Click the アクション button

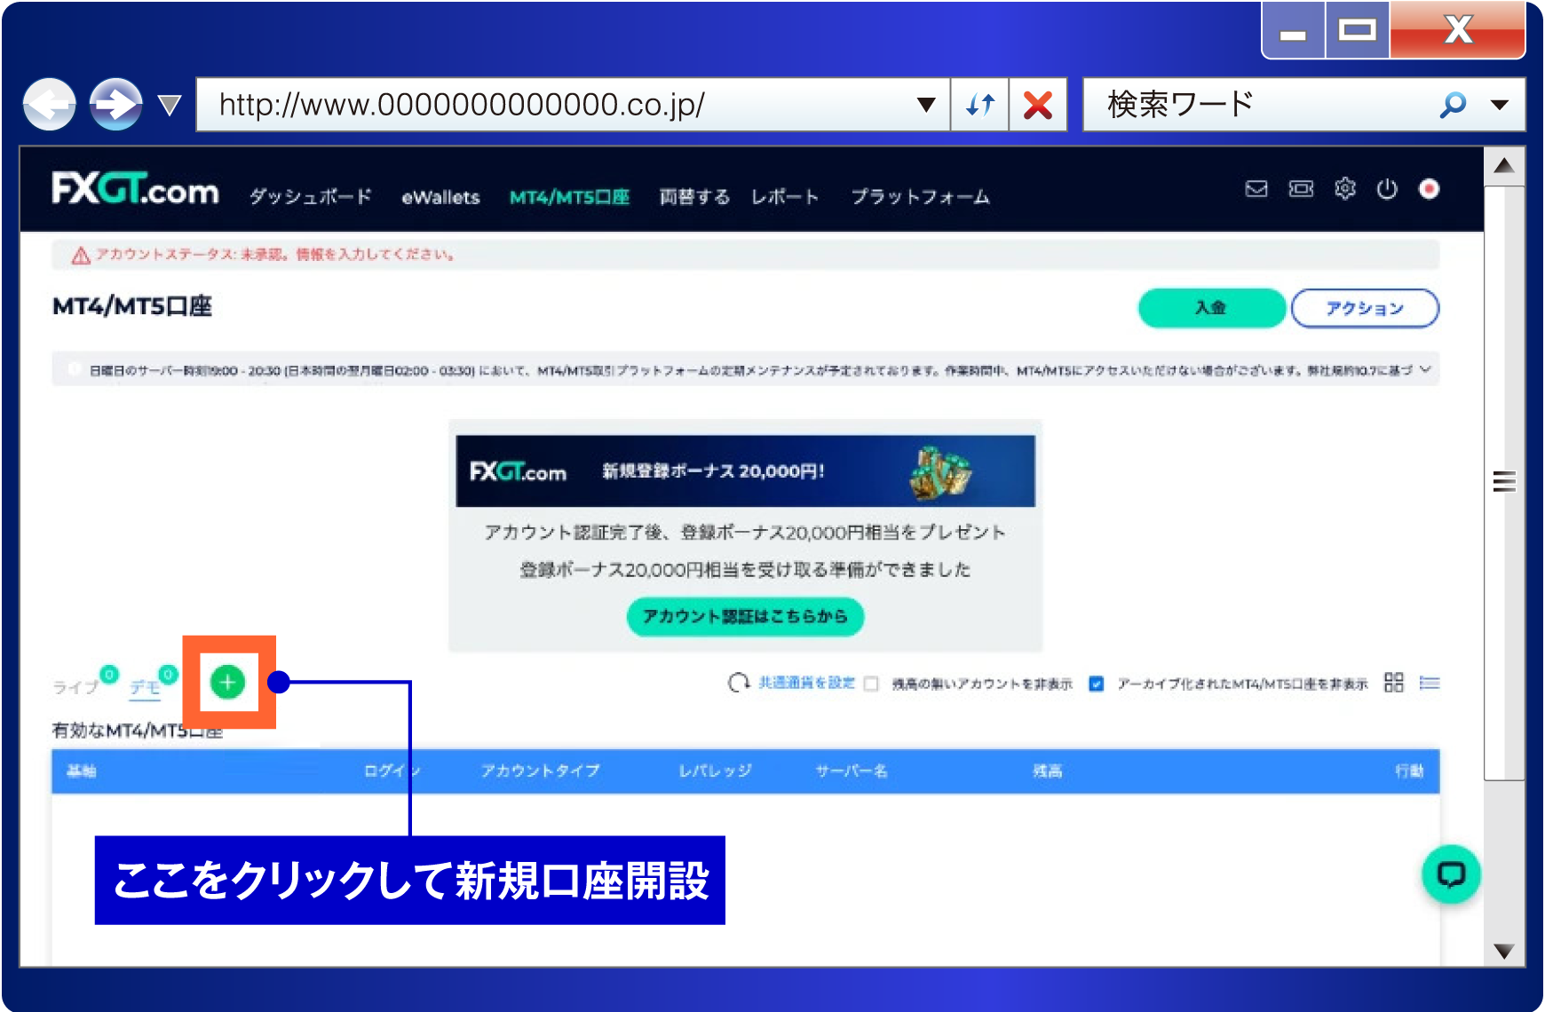click(x=1365, y=308)
